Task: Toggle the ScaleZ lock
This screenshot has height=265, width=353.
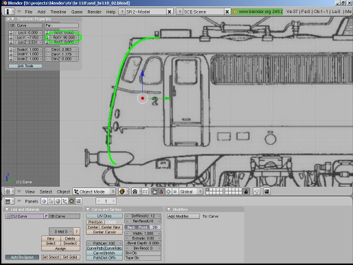Action: [x=11, y=59]
